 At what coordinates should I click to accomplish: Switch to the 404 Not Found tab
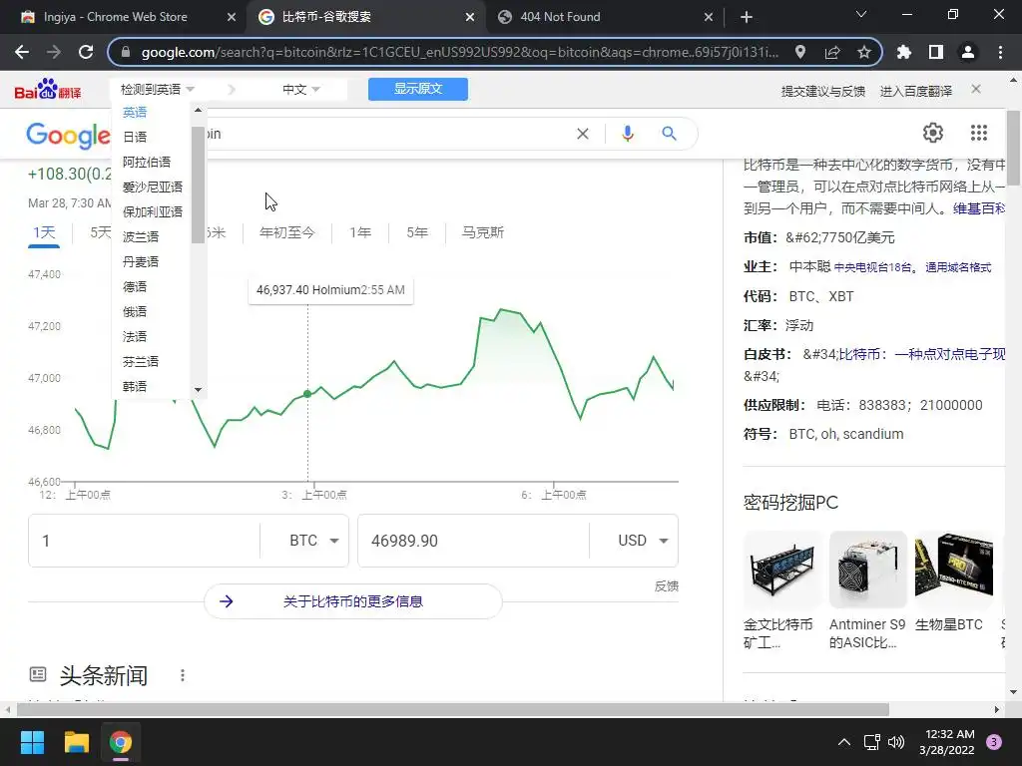(605, 17)
